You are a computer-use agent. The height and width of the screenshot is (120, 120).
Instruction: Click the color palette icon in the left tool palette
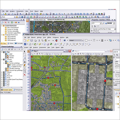25,65
